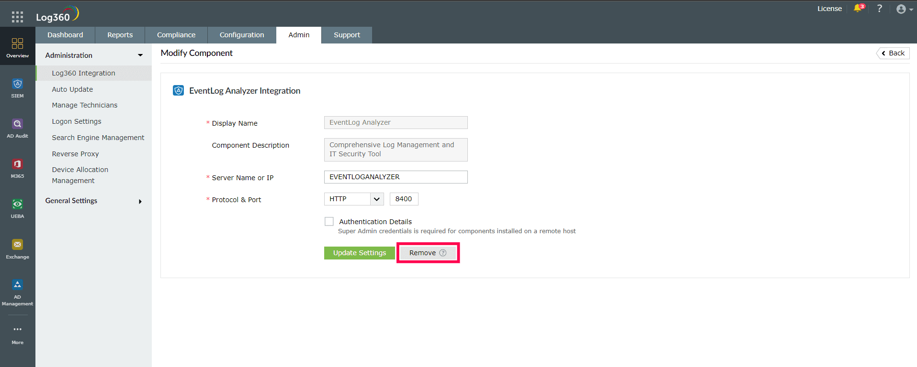Click the Server Name or IP field

pyautogui.click(x=396, y=177)
